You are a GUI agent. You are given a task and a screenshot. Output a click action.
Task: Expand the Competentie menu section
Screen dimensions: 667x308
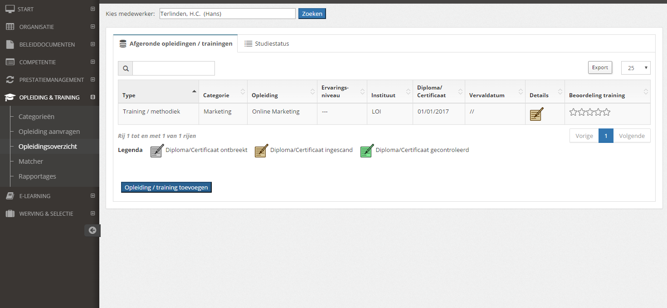(93, 62)
